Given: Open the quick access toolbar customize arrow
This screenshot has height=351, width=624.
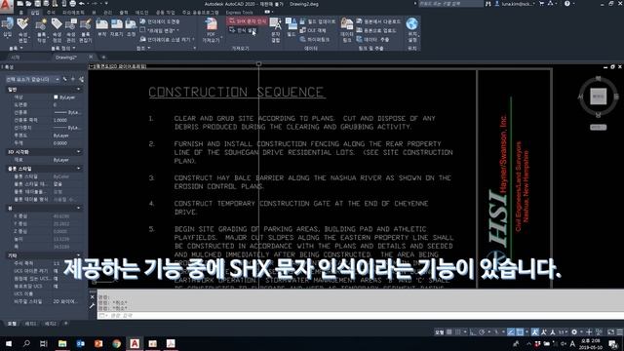Looking at the screenshot, I should (x=106, y=4).
